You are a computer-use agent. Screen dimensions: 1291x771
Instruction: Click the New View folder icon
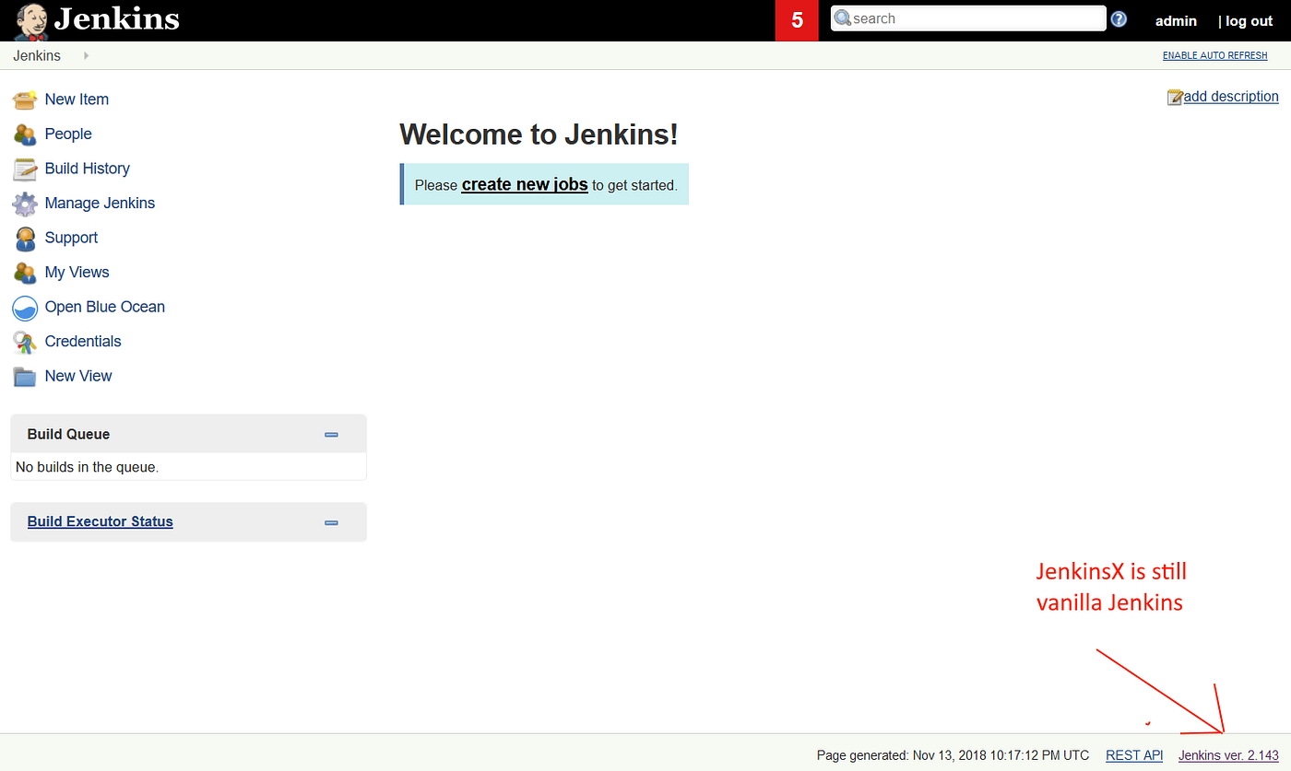tap(24, 375)
